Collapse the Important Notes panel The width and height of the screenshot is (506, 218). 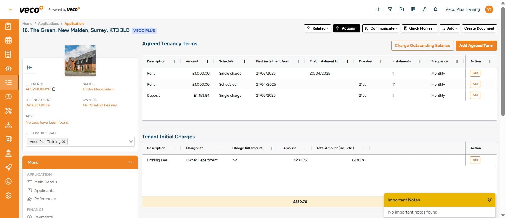pos(489,200)
